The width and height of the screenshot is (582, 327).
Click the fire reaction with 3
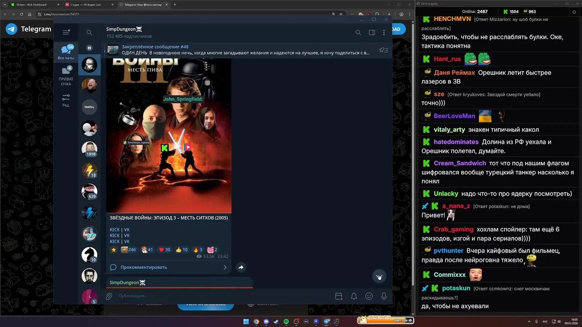198,250
